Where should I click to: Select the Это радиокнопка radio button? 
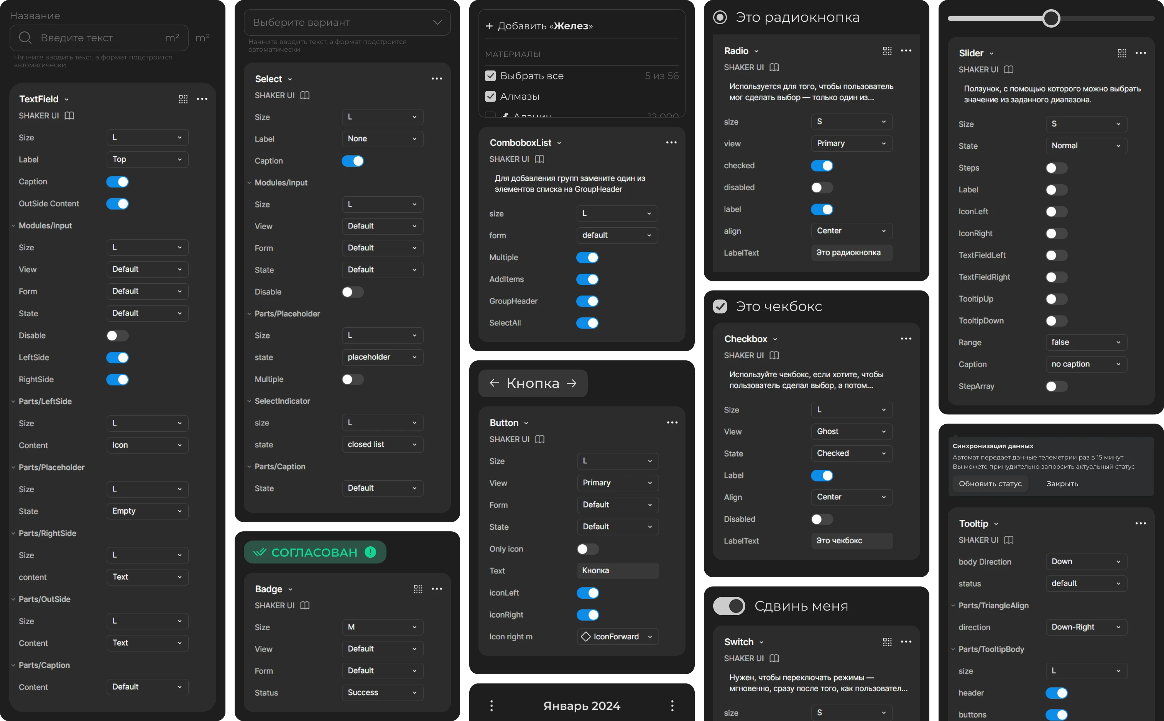click(720, 18)
